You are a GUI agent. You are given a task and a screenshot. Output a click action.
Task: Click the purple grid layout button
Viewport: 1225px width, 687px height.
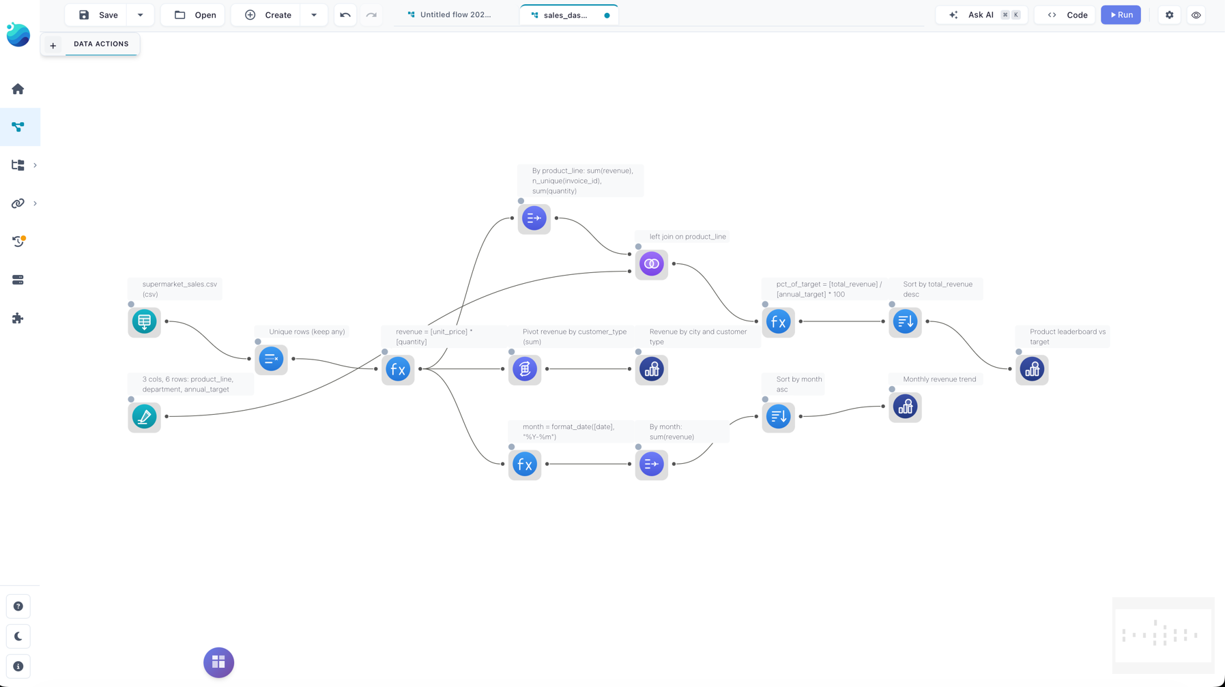pyautogui.click(x=218, y=662)
